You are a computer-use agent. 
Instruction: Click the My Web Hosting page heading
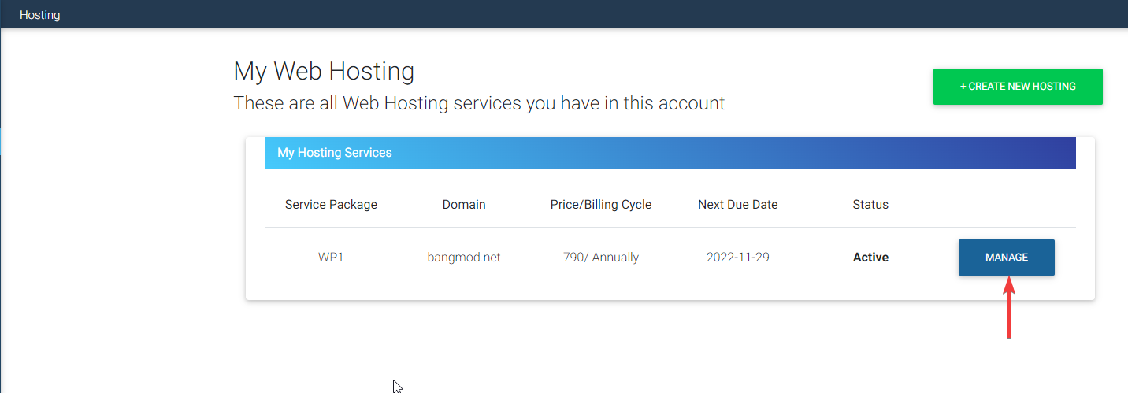(x=324, y=72)
